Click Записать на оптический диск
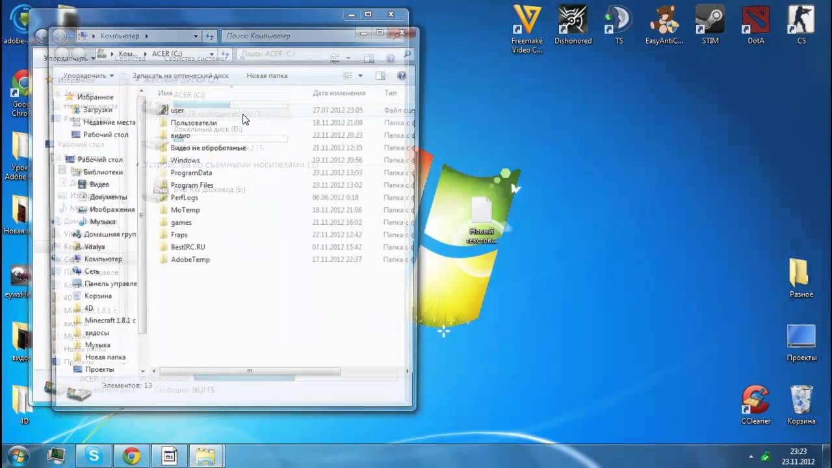This screenshot has height=468, width=832. pos(180,76)
